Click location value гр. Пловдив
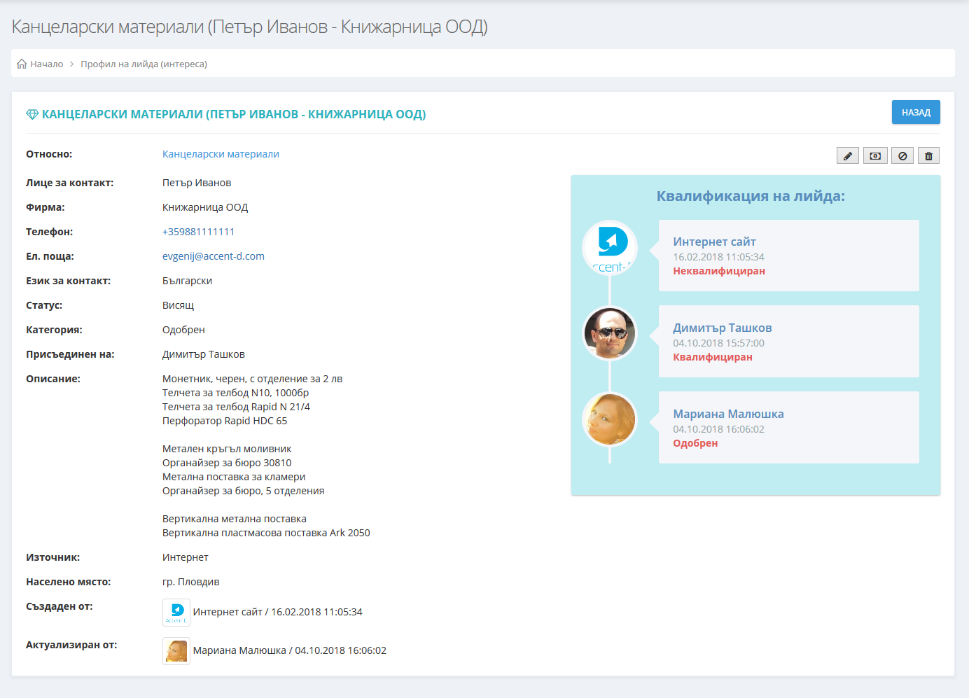 [191, 582]
